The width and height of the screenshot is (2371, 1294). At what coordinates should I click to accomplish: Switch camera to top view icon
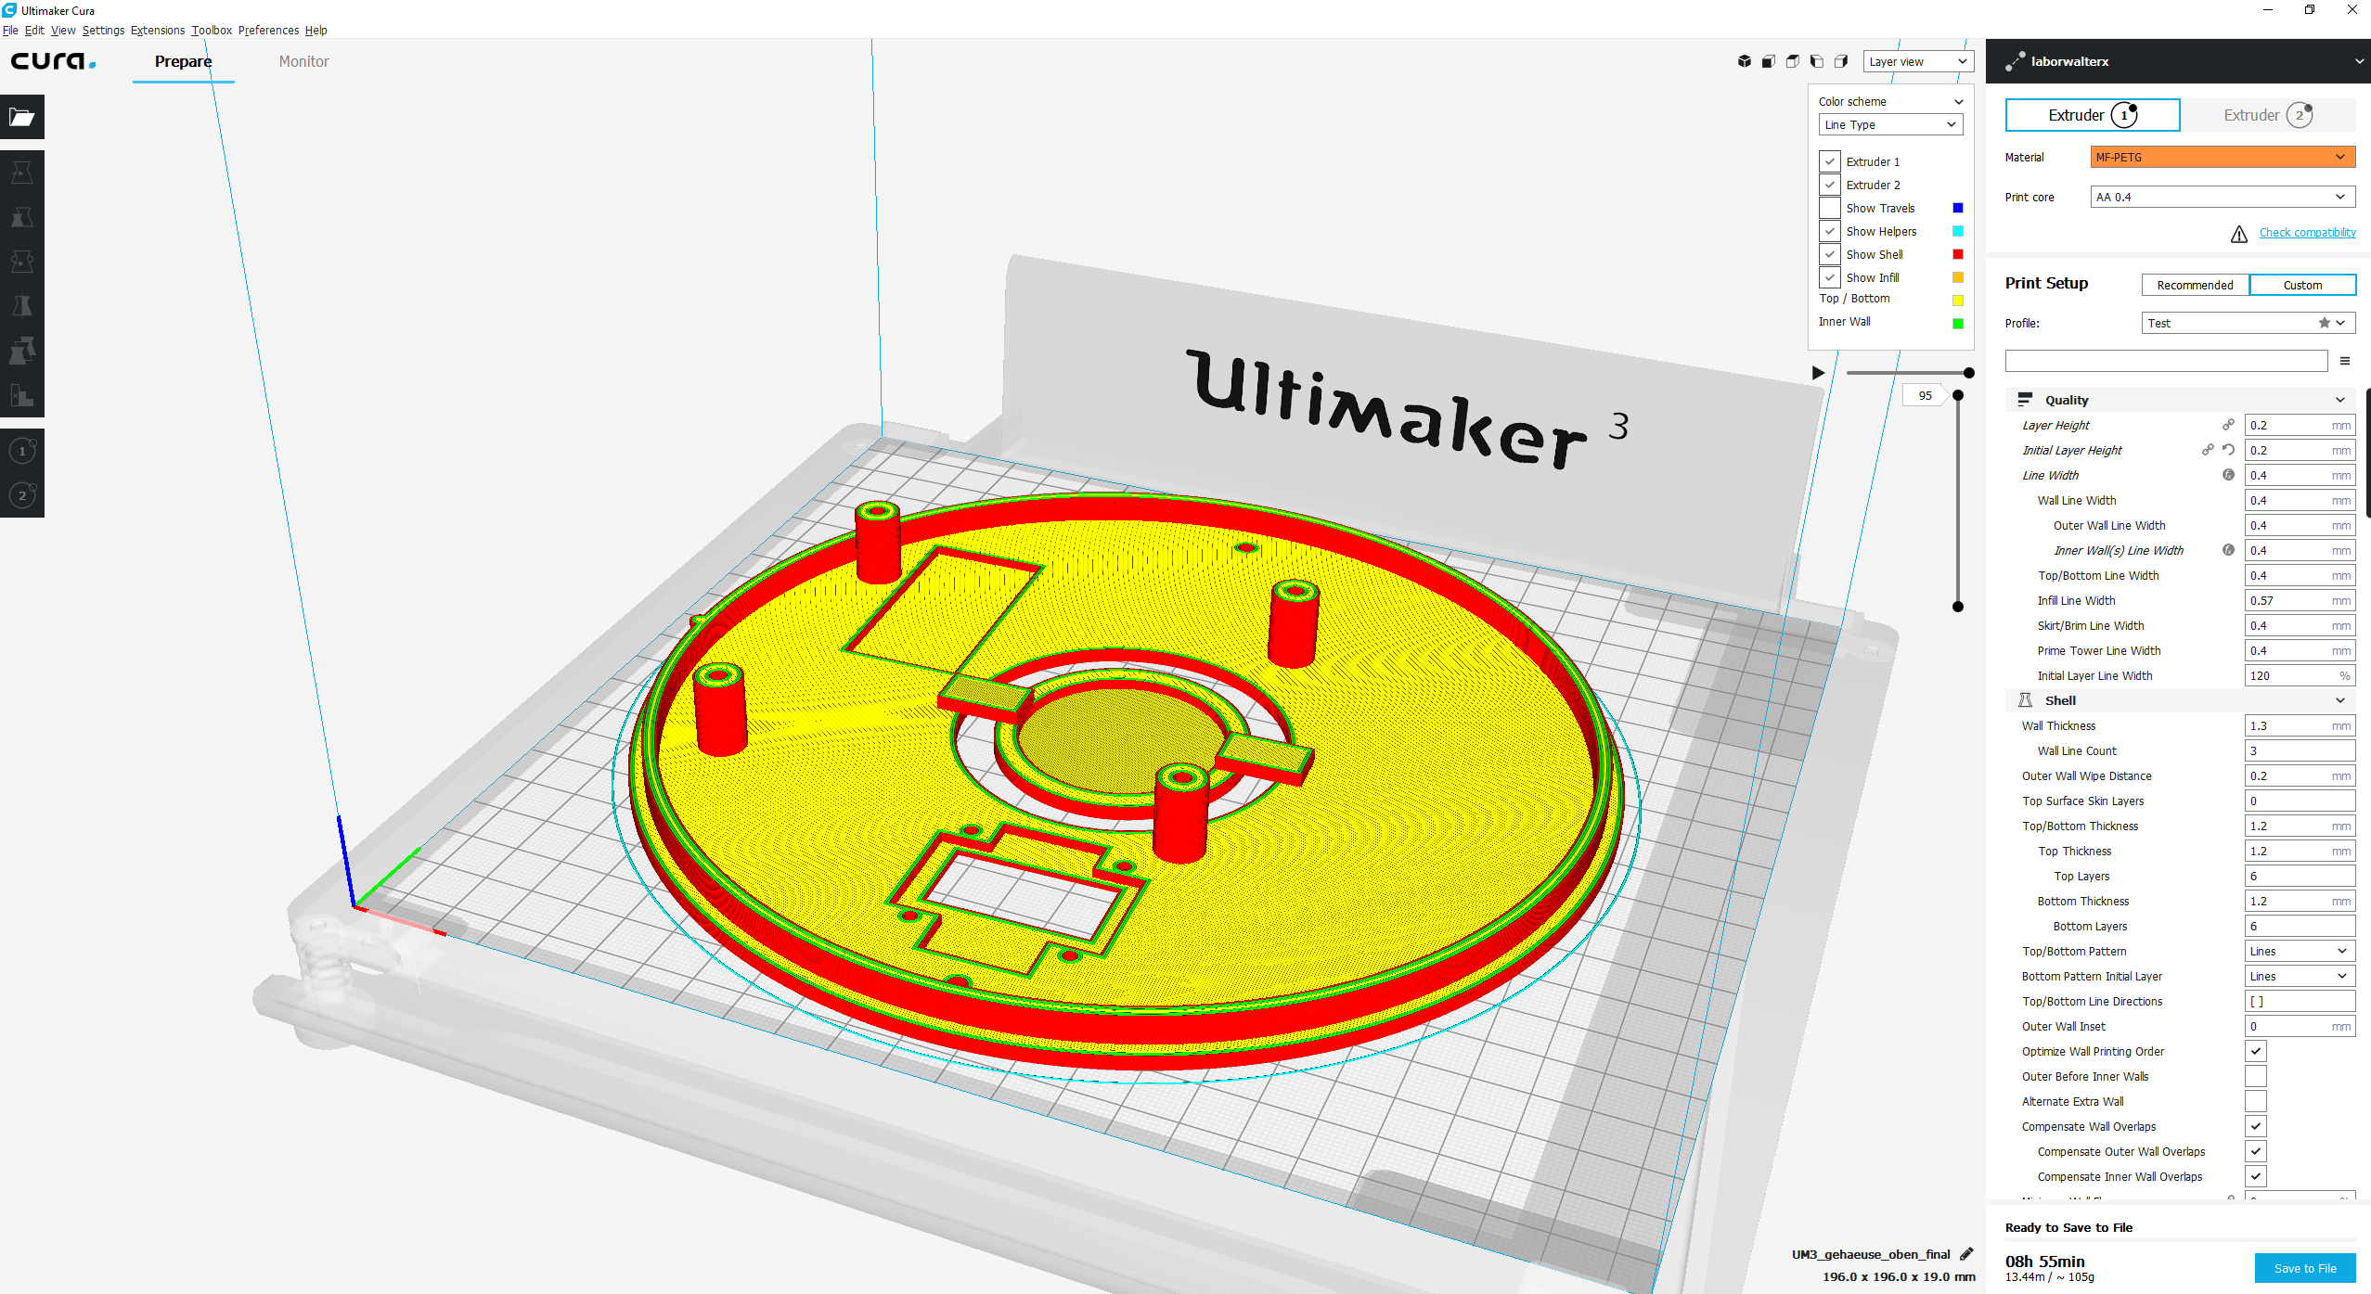[x=1793, y=61]
